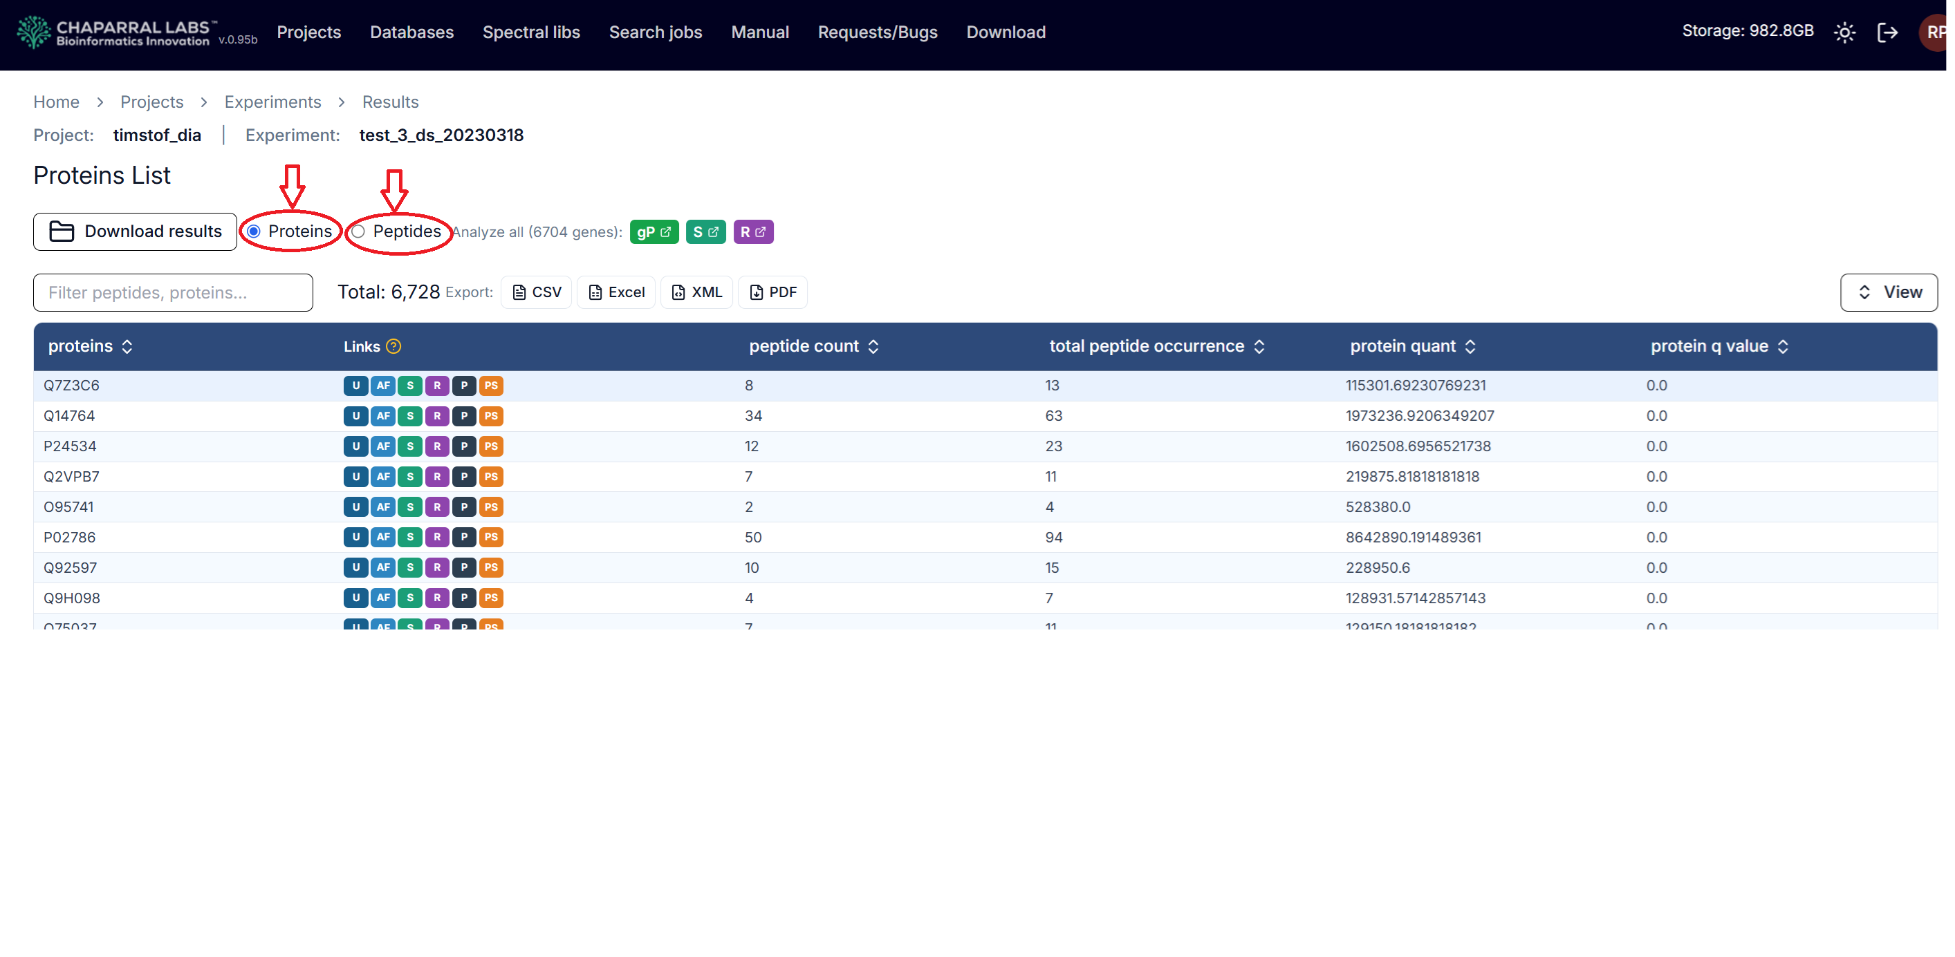Open AlphaFold AF badge for Q14764

tap(382, 415)
